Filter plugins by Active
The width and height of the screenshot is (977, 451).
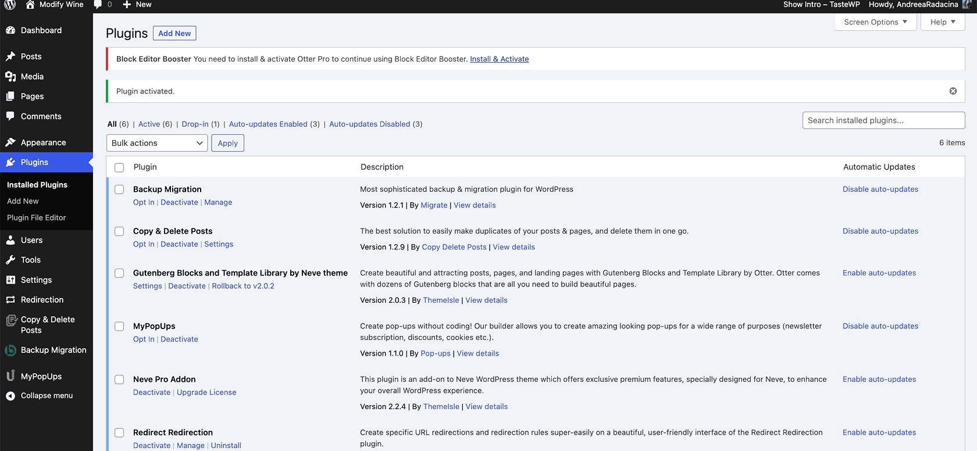149,124
